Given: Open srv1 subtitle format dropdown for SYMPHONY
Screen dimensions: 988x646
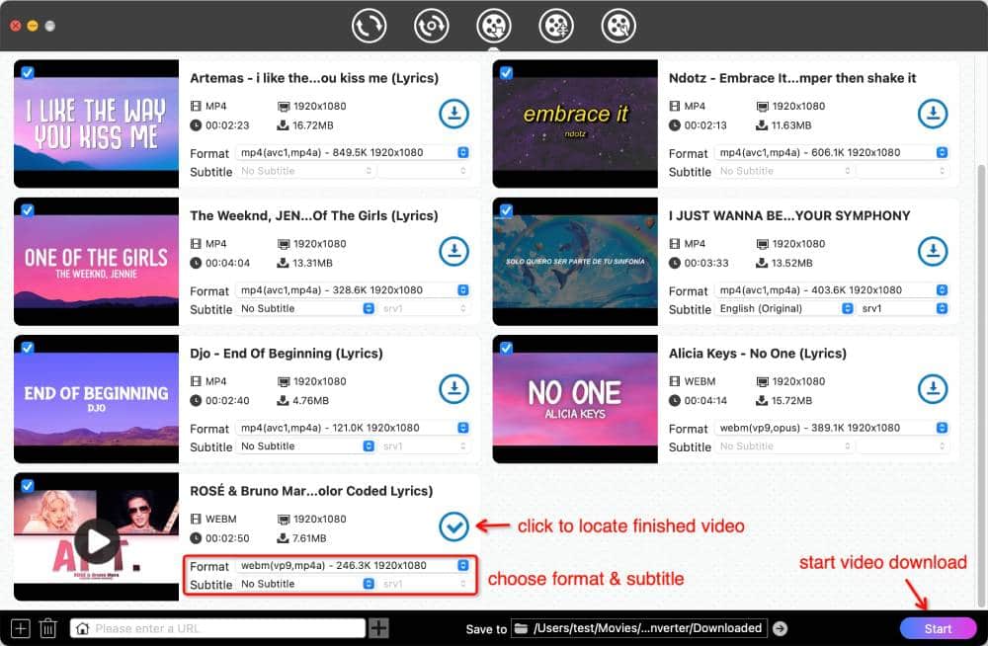Looking at the screenshot, I should (x=903, y=309).
